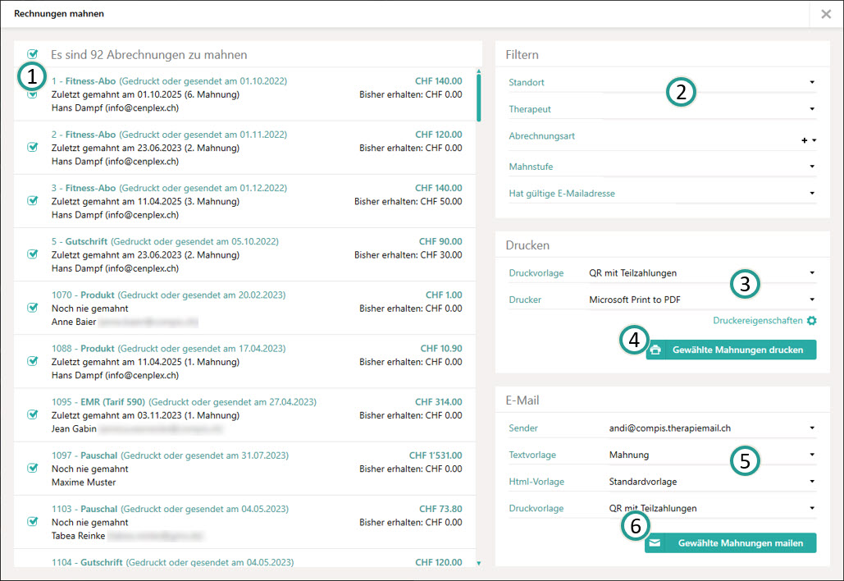Image resolution: width=844 pixels, height=581 pixels.
Task: Uncheck the 1095 - EMR (Tarif 590) checkbox
Action: click(33, 414)
